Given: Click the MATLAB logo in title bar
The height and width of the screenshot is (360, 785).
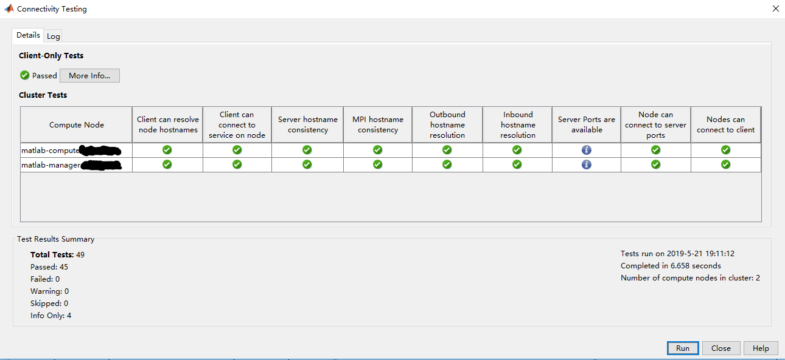Looking at the screenshot, I should [9, 8].
